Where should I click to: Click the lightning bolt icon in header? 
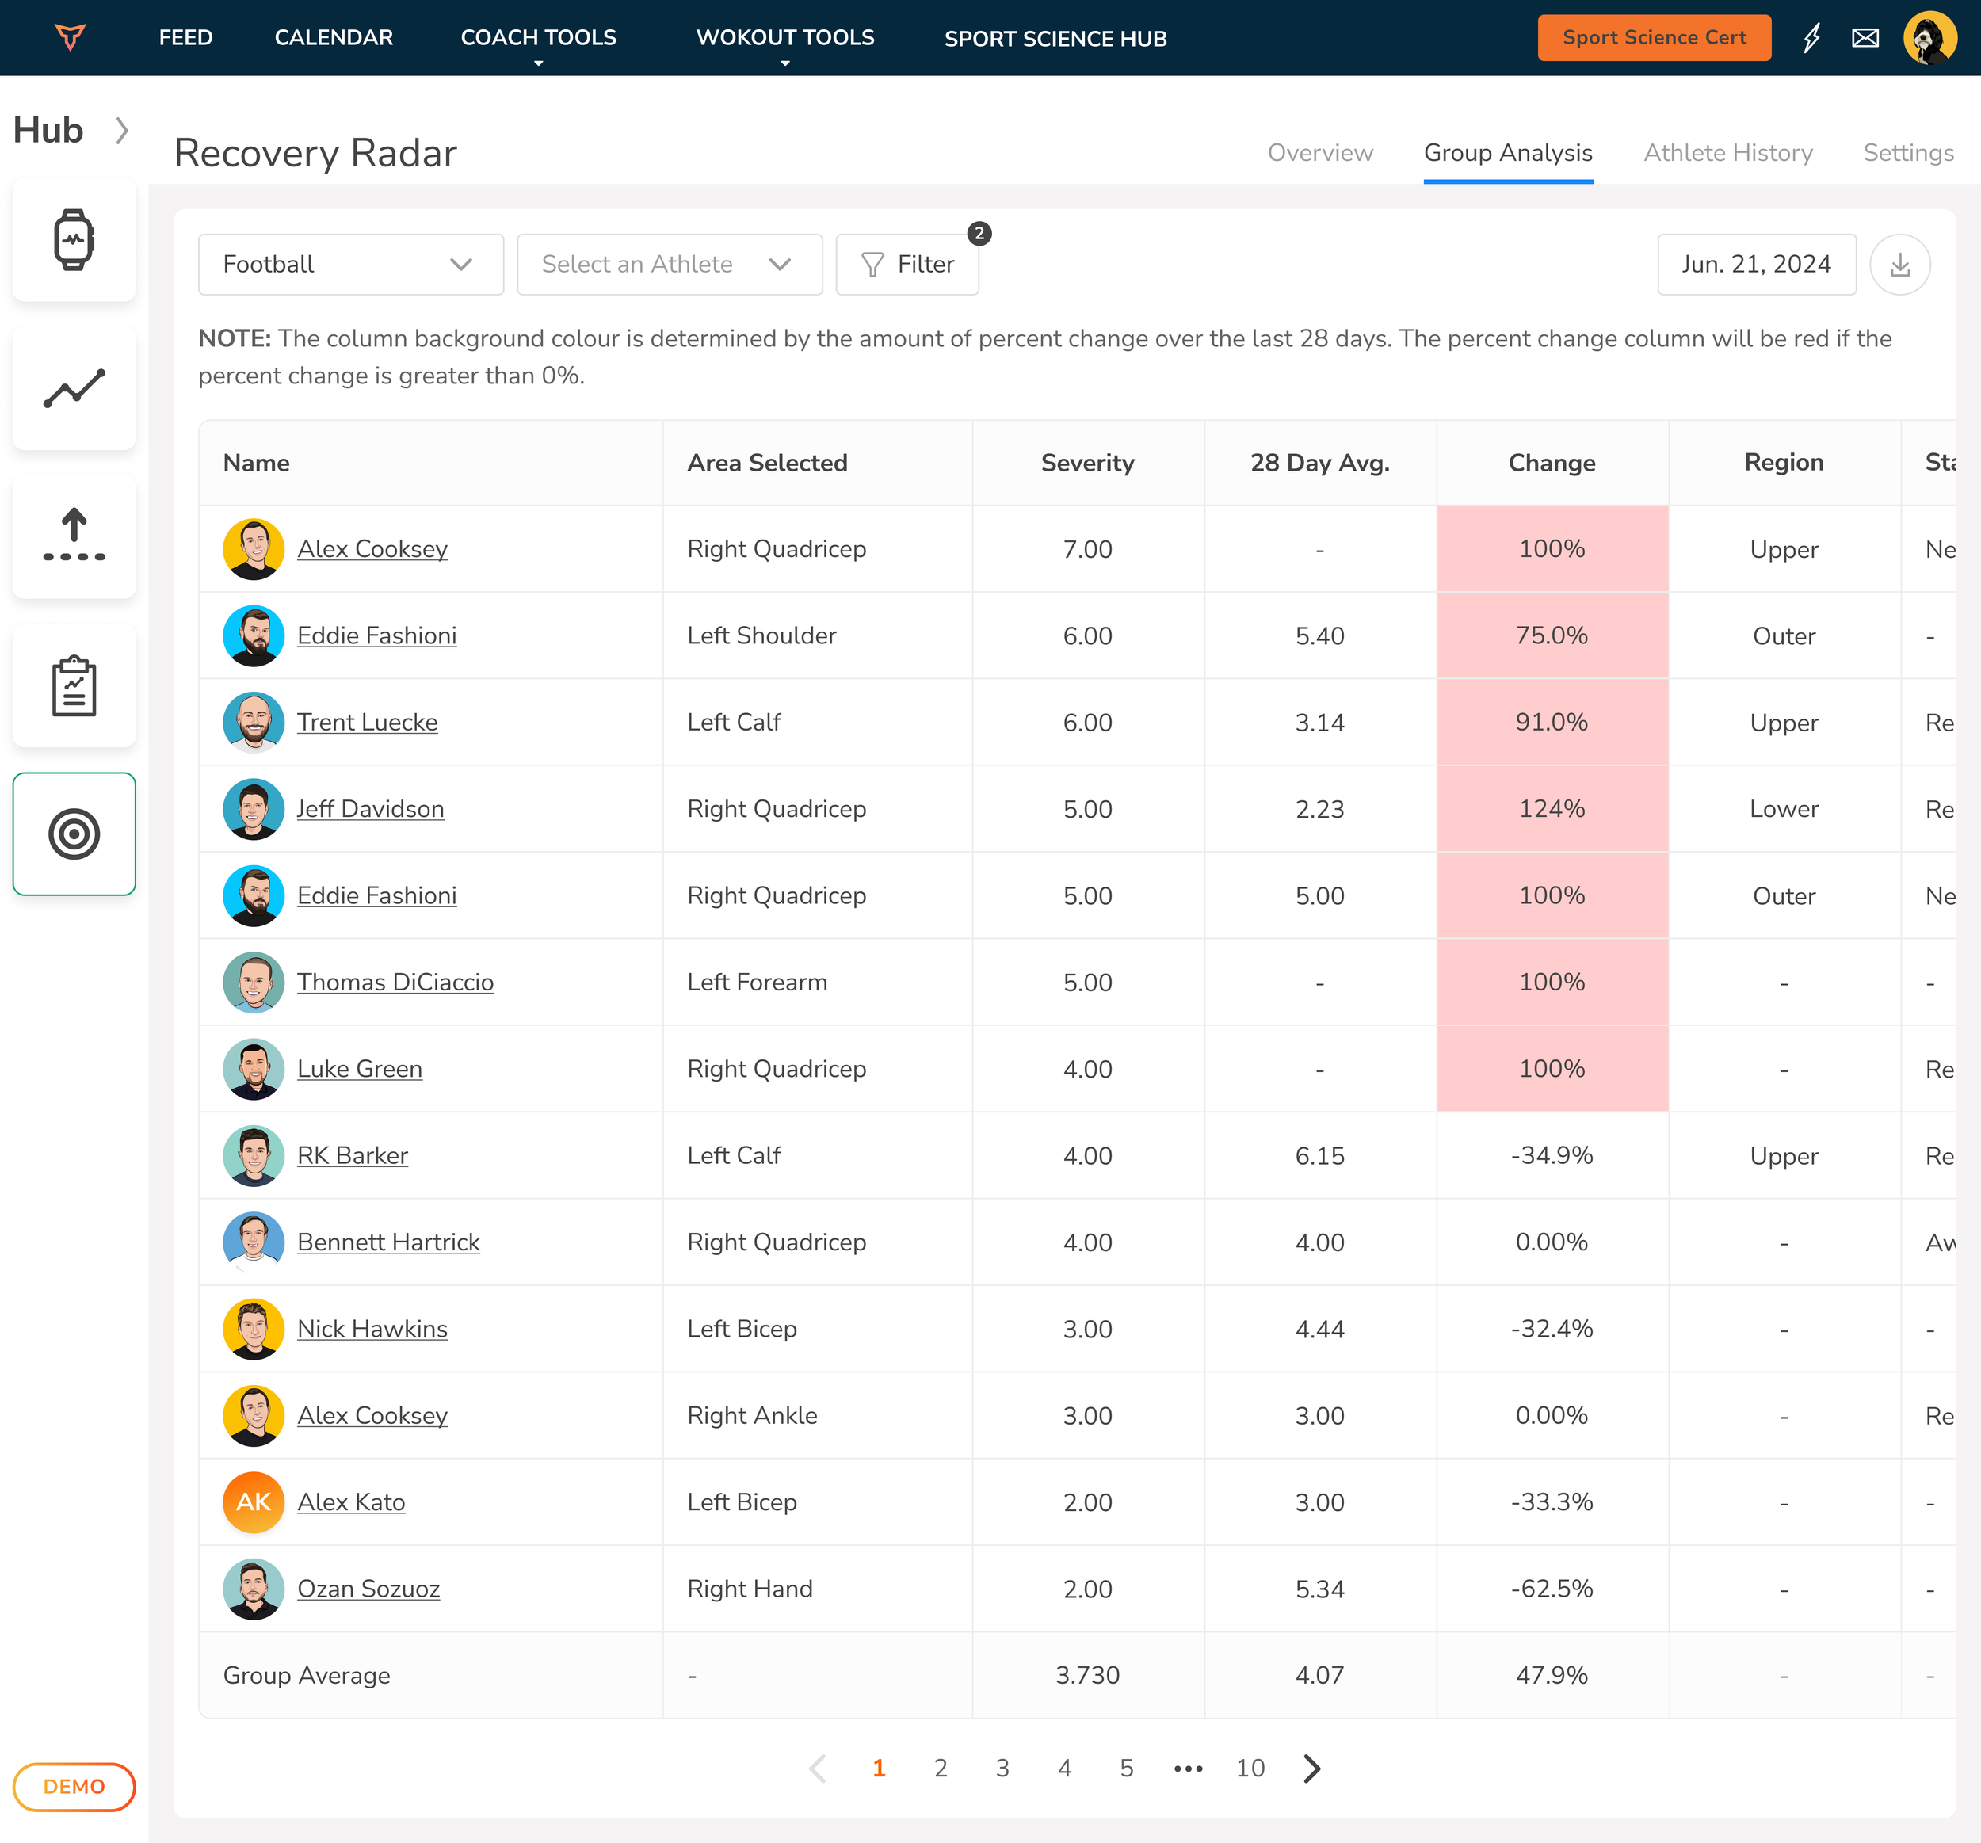(x=1811, y=38)
